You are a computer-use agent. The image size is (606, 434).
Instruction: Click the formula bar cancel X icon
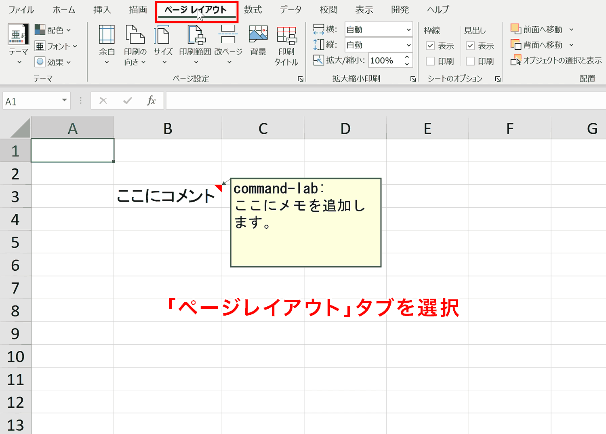[103, 101]
